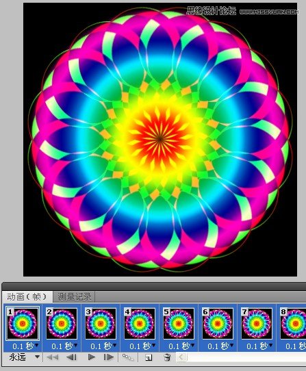Screen dimensions: 306x371
Task: Play the frame animation
Action: point(91,357)
